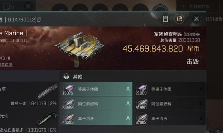This screenshot has height=133, width=223.
Task: Open the clipboard report icon
Action: point(165,19)
